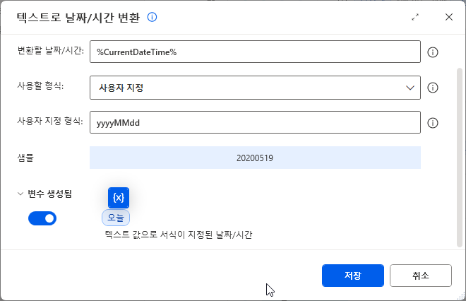Show info for 사용자 지정 형식 field
466x301 pixels.
(432, 123)
